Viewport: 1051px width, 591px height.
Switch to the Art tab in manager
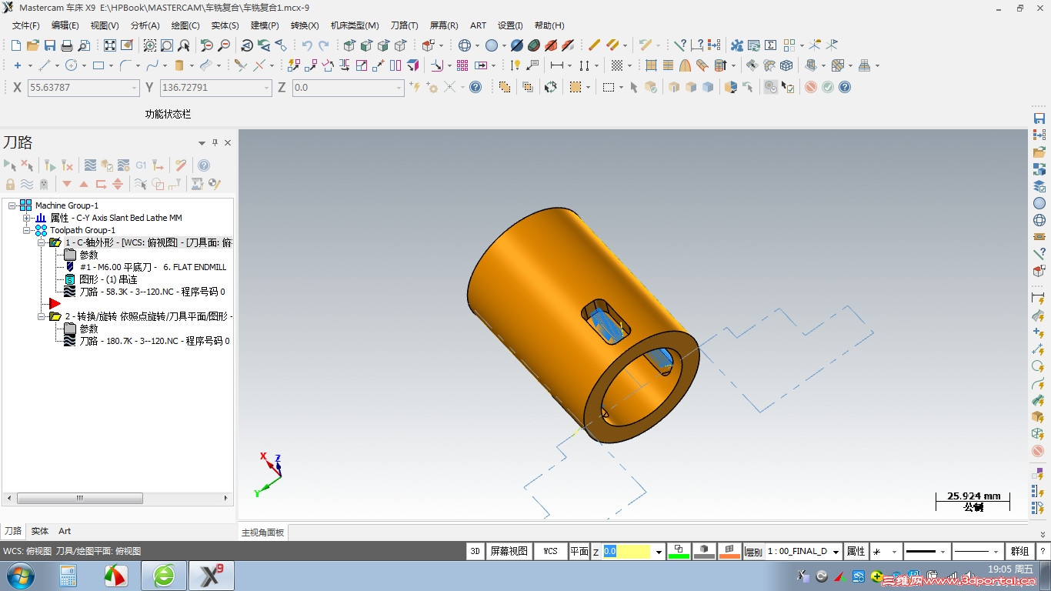[65, 531]
